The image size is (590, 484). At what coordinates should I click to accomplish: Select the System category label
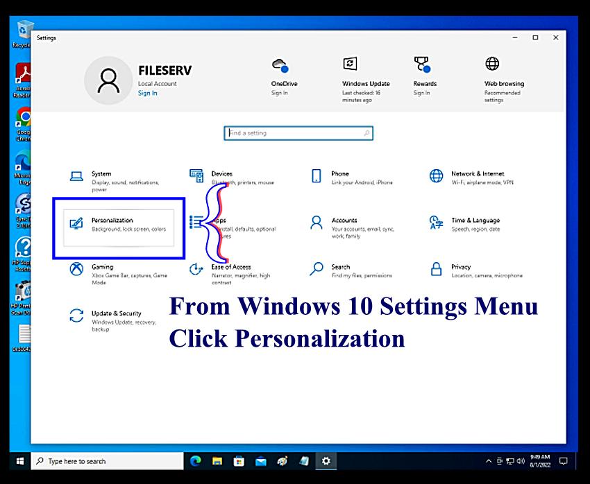(101, 173)
